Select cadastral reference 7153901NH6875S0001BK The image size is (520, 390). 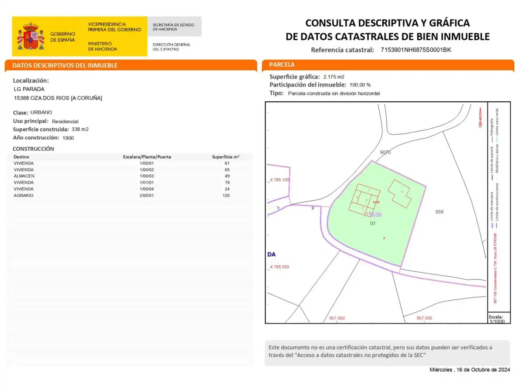(416, 50)
